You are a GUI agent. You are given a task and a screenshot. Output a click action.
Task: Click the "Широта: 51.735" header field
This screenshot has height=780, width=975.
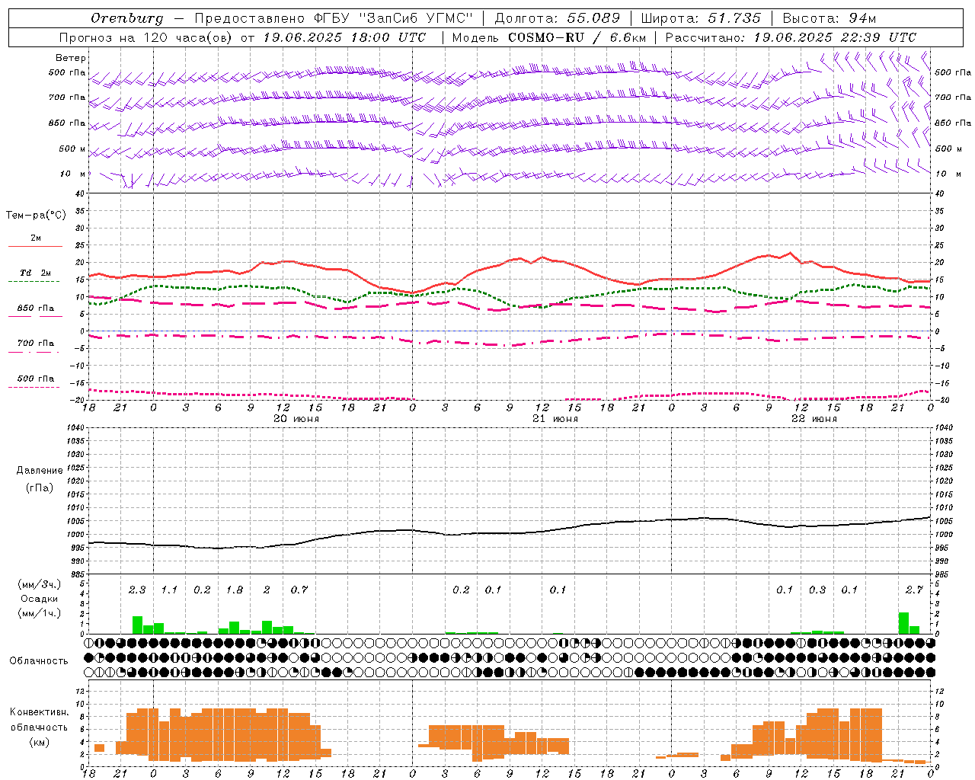point(701,18)
